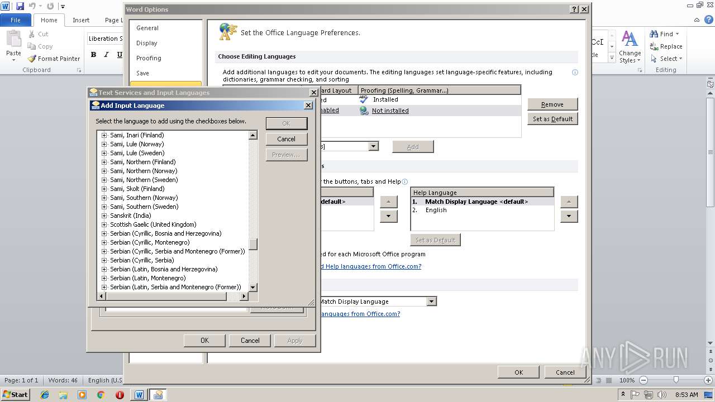This screenshot has height=402, width=715.
Task: Click OK in Text Services dialog
Action: coord(204,341)
